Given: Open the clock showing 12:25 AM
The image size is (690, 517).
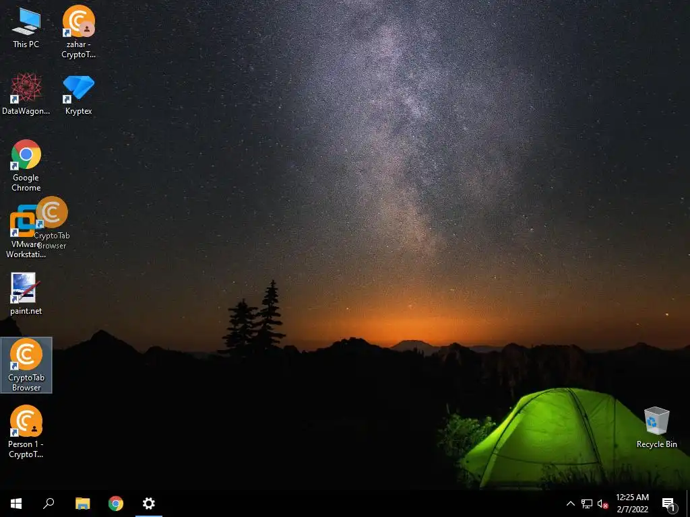Looking at the screenshot, I should 632,504.
